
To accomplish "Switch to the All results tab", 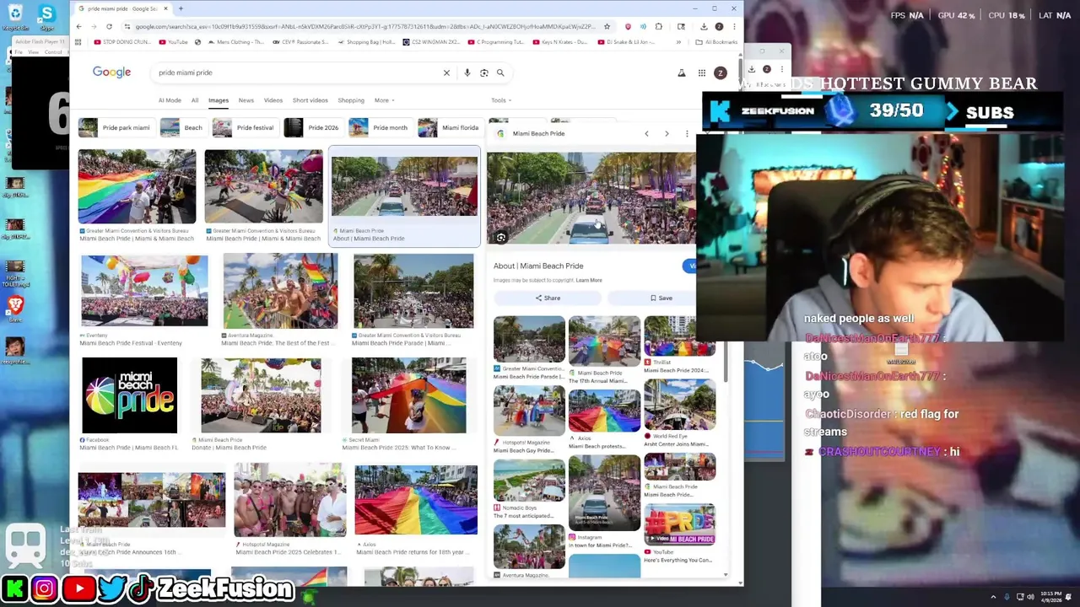I will (195, 100).
